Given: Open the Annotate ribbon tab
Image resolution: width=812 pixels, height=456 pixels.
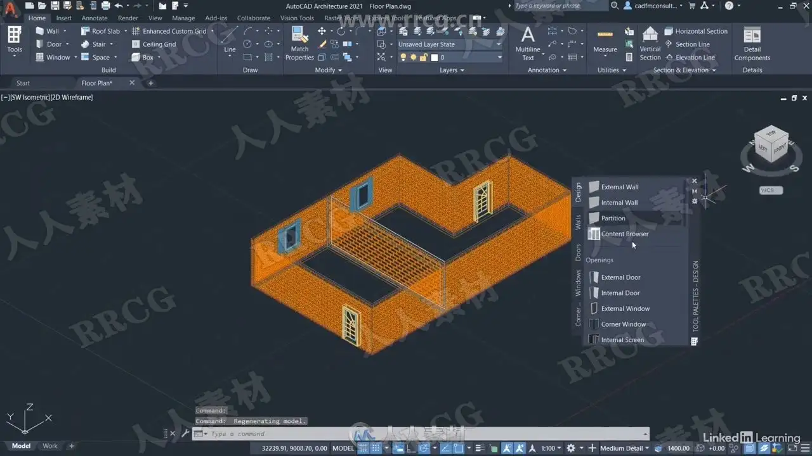Looking at the screenshot, I should [x=95, y=18].
